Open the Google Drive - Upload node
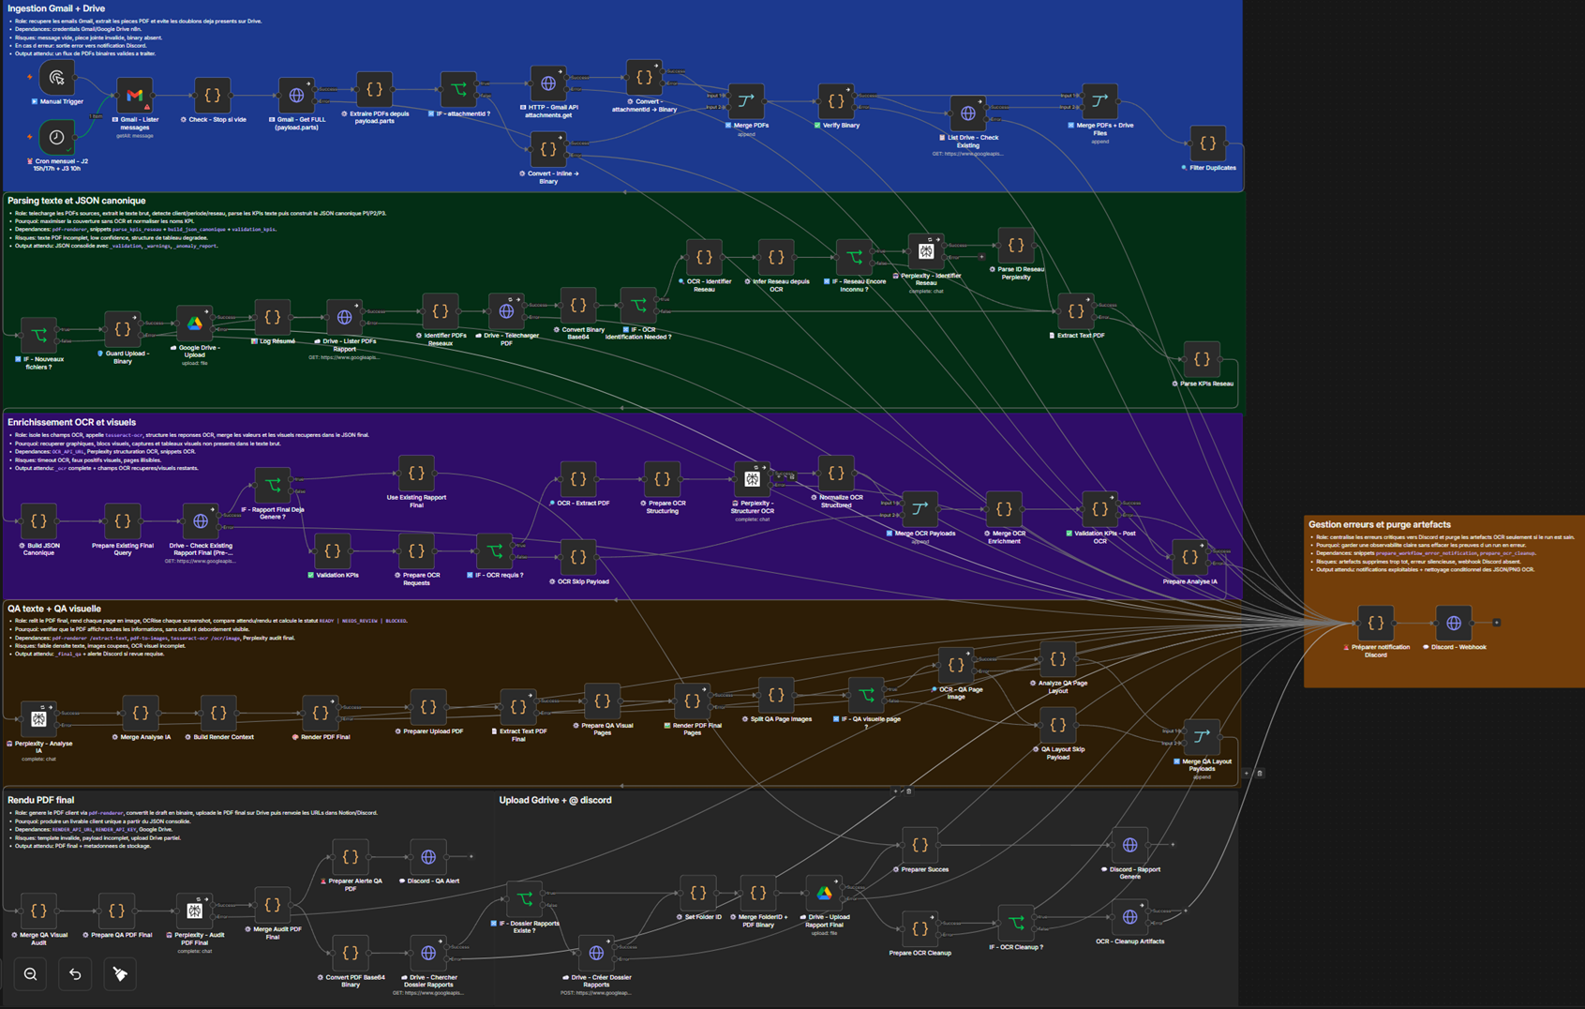 (195, 324)
